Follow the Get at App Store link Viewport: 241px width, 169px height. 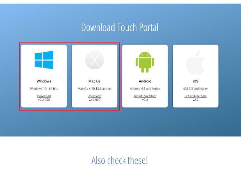pos(196,96)
